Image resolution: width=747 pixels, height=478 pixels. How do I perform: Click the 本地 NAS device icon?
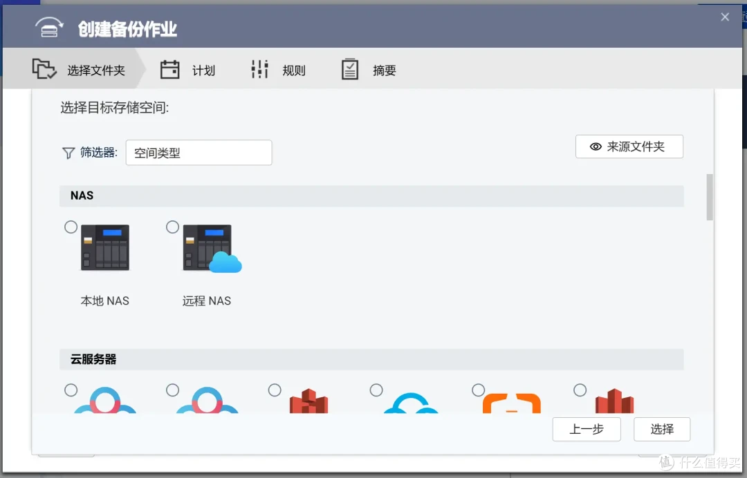click(x=105, y=247)
